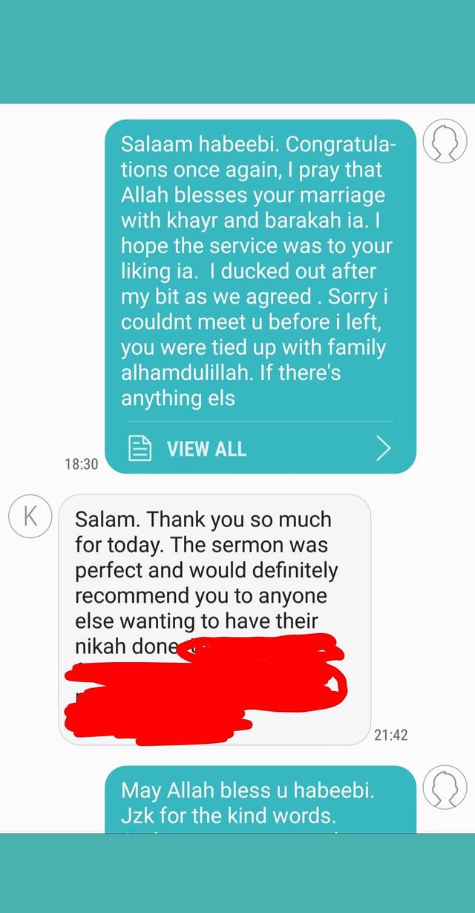Click the truncated text 'anything els'
The image size is (475, 913).
click(178, 399)
